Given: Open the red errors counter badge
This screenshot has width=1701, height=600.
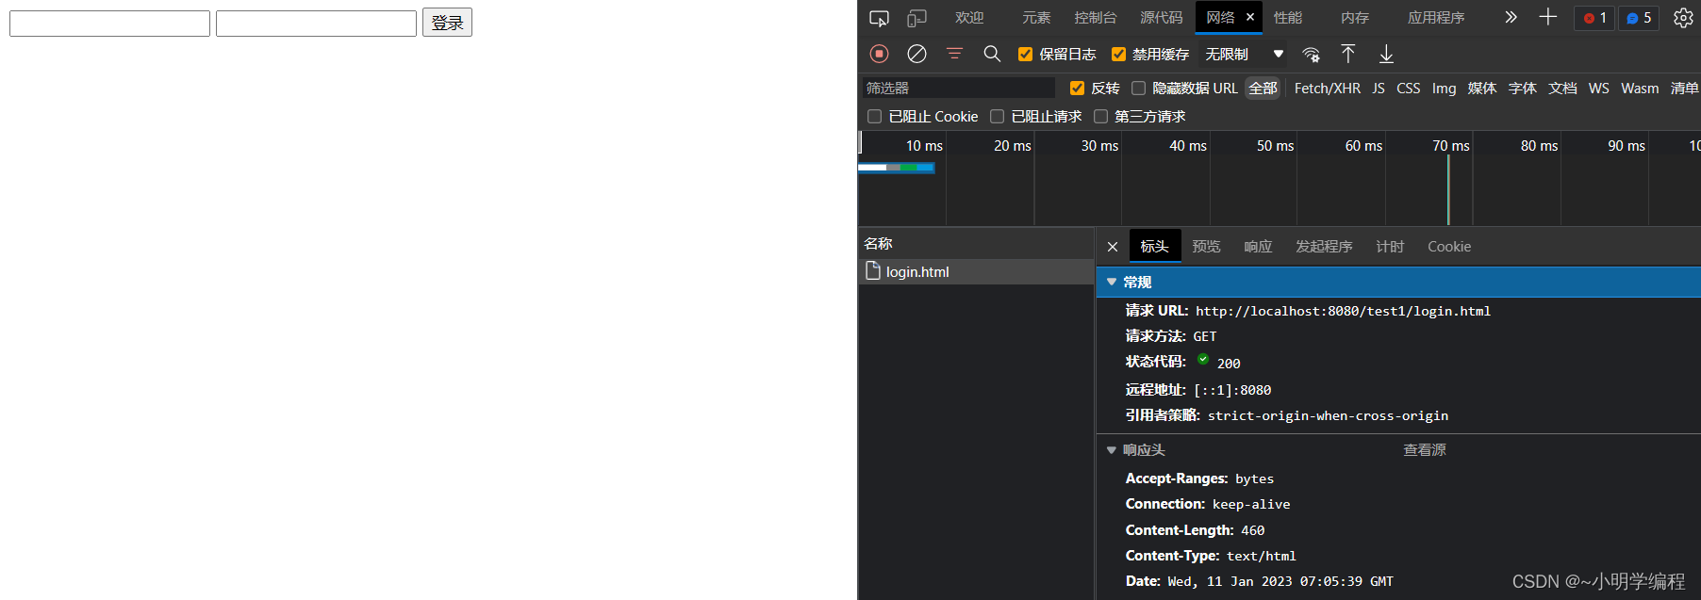Looking at the screenshot, I should pos(1594,18).
